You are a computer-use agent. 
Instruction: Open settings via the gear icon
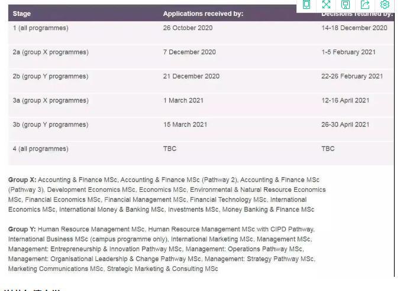385,5
